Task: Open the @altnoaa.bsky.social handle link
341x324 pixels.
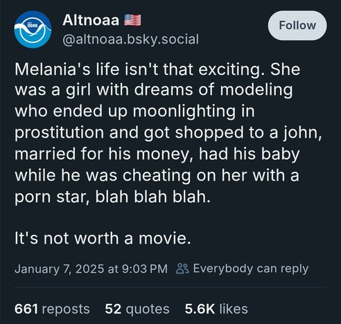Action: click(x=130, y=39)
